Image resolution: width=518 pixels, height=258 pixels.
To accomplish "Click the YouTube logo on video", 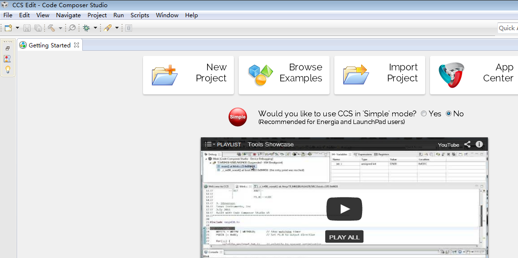I will pos(448,145).
